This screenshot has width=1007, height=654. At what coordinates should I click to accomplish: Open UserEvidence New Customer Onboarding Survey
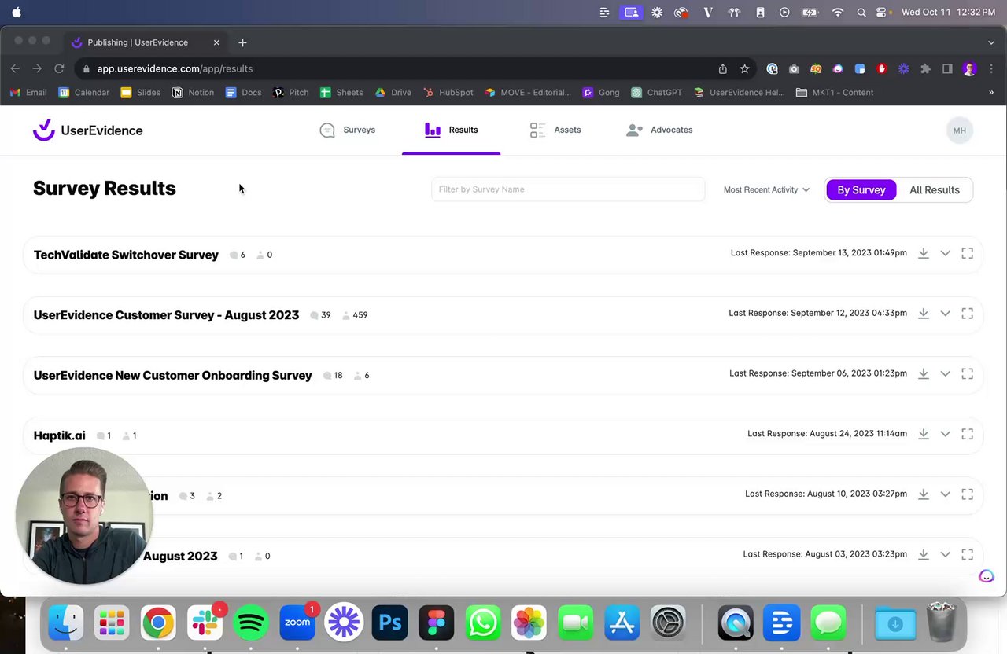[172, 375]
